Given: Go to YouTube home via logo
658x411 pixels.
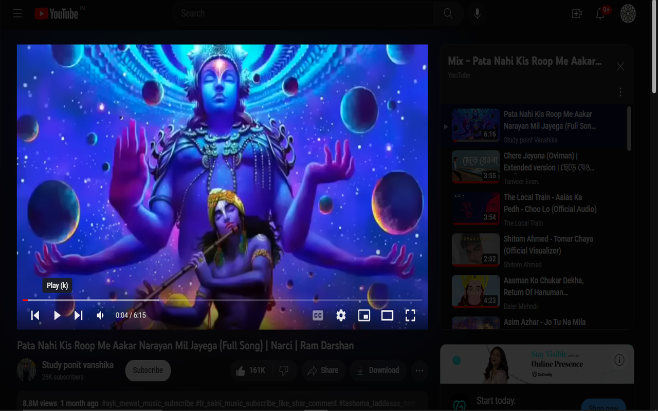Looking at the screenshot, I should [x=57, y=13].
